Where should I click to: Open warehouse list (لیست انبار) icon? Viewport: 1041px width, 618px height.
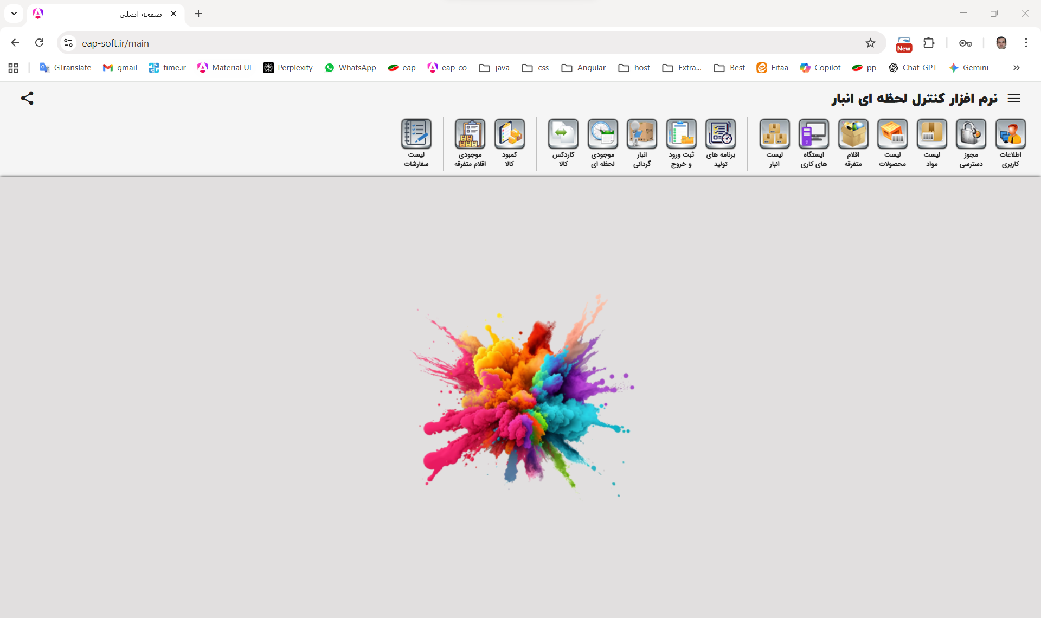point(774,134)
